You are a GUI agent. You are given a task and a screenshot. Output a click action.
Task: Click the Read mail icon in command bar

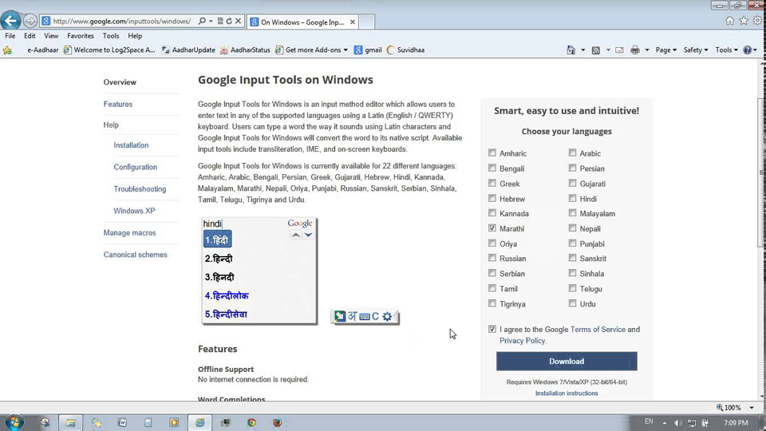pyautogui.click(x=619, y=49)
